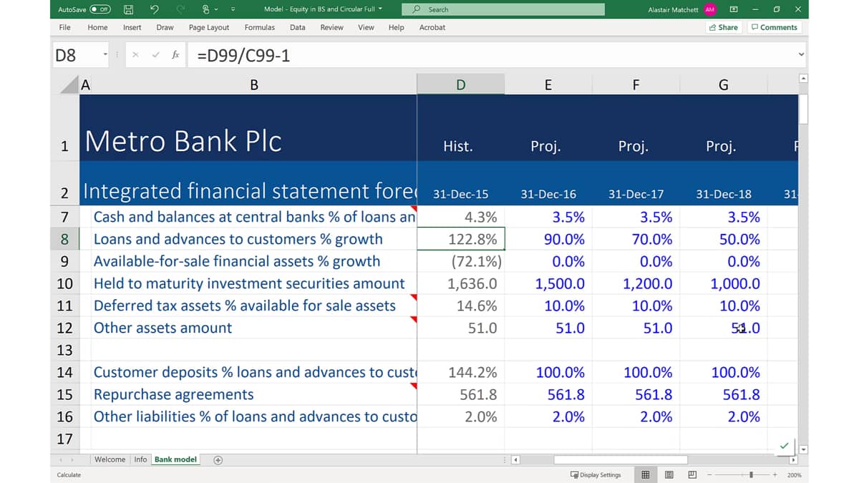Switch to the Formulas tab
The height and width of the screenshot is (483, 859).
coord(259,27)
